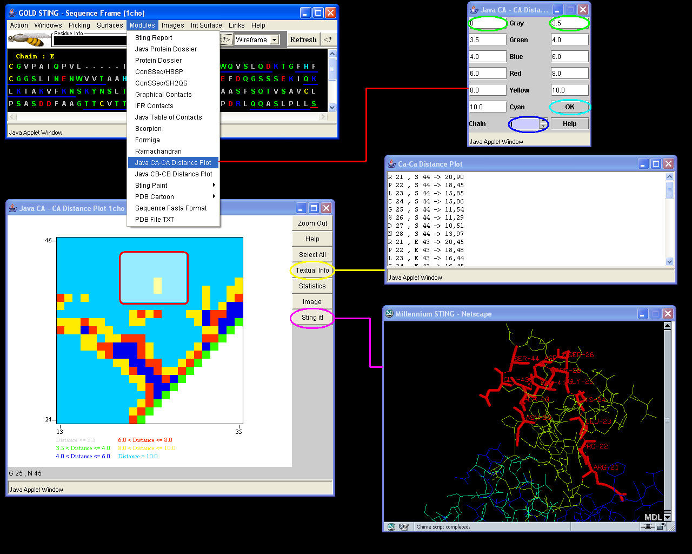Select Sting Report from Modules menu

point(173,37)
